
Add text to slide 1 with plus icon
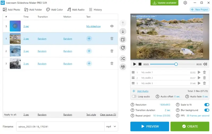[x=89, y=39]
